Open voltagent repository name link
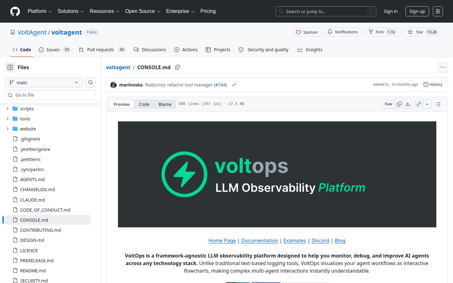Image resolution: width=453 pixels, height=283 pixels. coord(67,32)
